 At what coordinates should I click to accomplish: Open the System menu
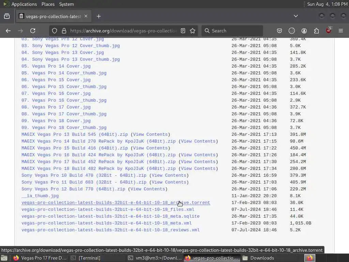pos(66,4)
